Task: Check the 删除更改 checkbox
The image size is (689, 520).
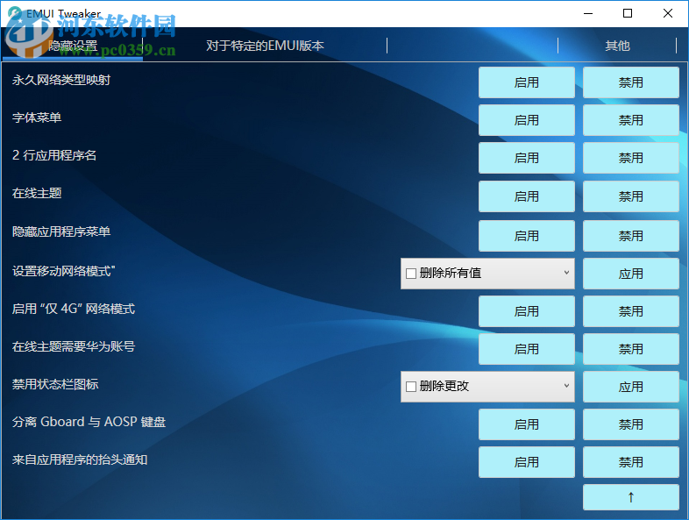Action: [411, 387]
